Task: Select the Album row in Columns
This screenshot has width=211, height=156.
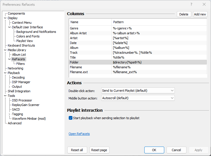Action: [x=138, y=48]
